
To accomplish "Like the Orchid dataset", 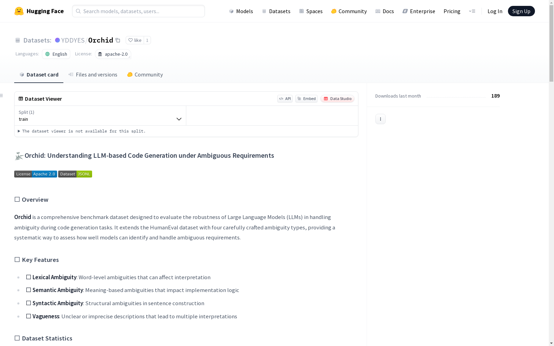I will click(x=135, y=40).
